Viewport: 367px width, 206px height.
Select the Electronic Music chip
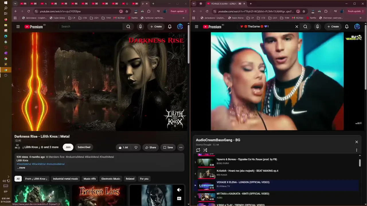coord(111,179)
